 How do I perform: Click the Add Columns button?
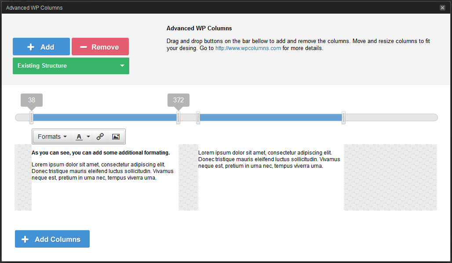tap(52, 239)
